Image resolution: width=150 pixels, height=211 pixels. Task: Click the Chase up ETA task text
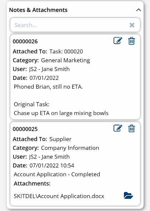coord(61,113)
